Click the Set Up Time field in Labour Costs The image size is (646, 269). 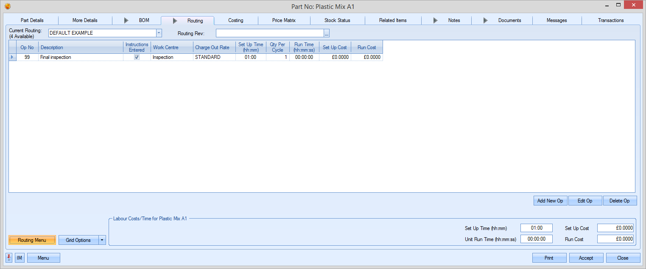pos(536,228)
